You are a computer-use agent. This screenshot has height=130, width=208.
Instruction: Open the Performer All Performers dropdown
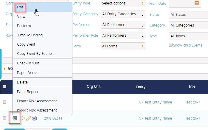(x=123, y=25)
